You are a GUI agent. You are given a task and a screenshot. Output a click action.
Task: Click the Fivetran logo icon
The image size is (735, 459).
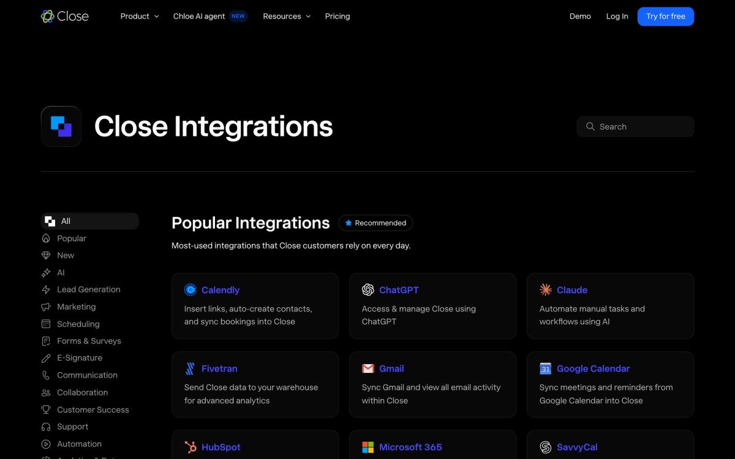pos(190,368)
